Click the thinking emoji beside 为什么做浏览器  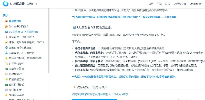click(6, 26)
